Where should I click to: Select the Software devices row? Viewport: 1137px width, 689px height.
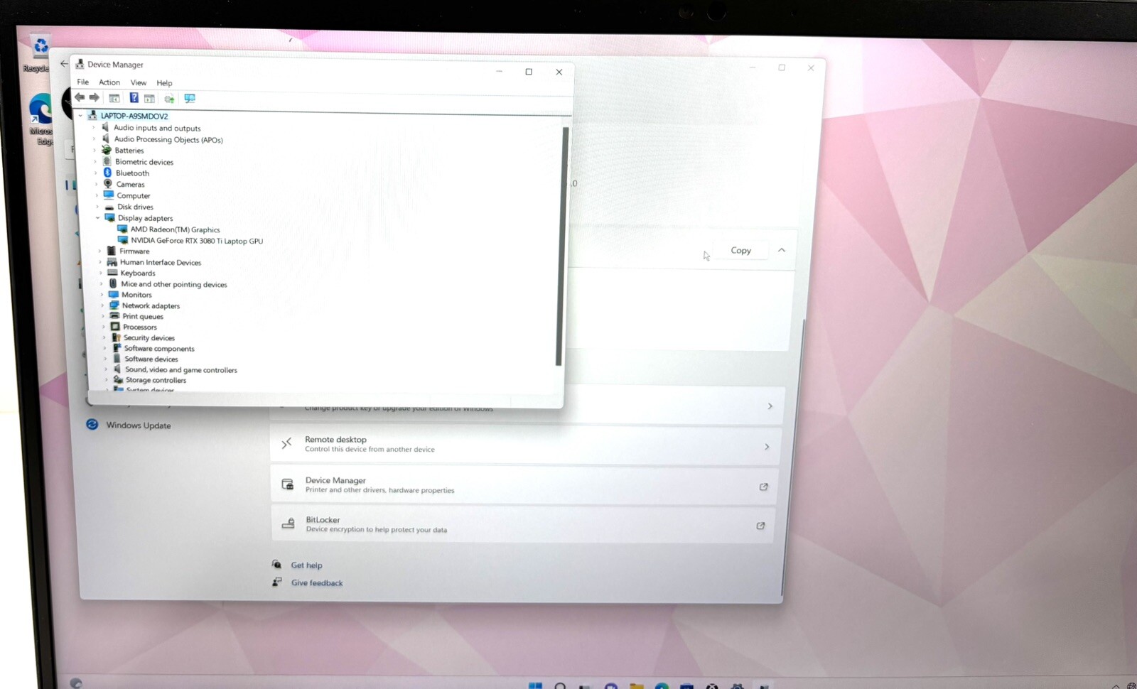coord(151,359)
